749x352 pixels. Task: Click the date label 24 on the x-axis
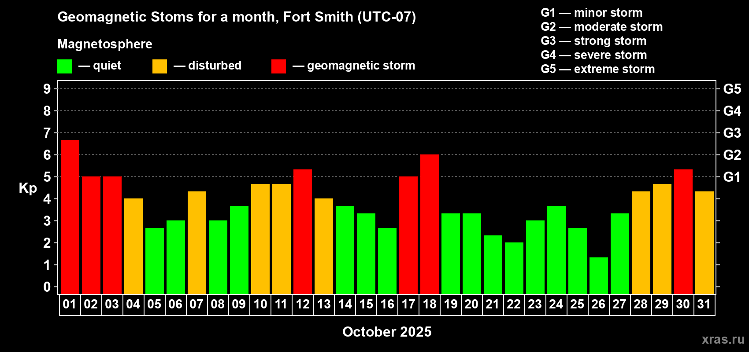click(556, 304)
